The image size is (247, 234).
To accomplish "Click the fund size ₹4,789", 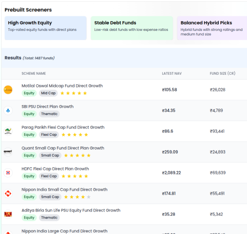I will (x=216, y=110).
